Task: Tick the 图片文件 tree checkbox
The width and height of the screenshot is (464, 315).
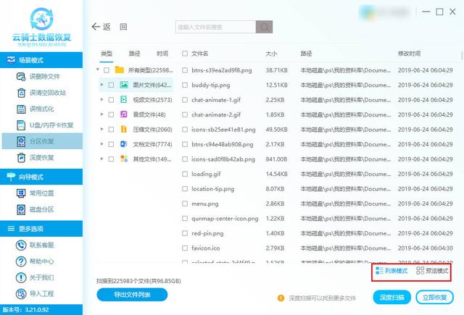Action: 111,85
